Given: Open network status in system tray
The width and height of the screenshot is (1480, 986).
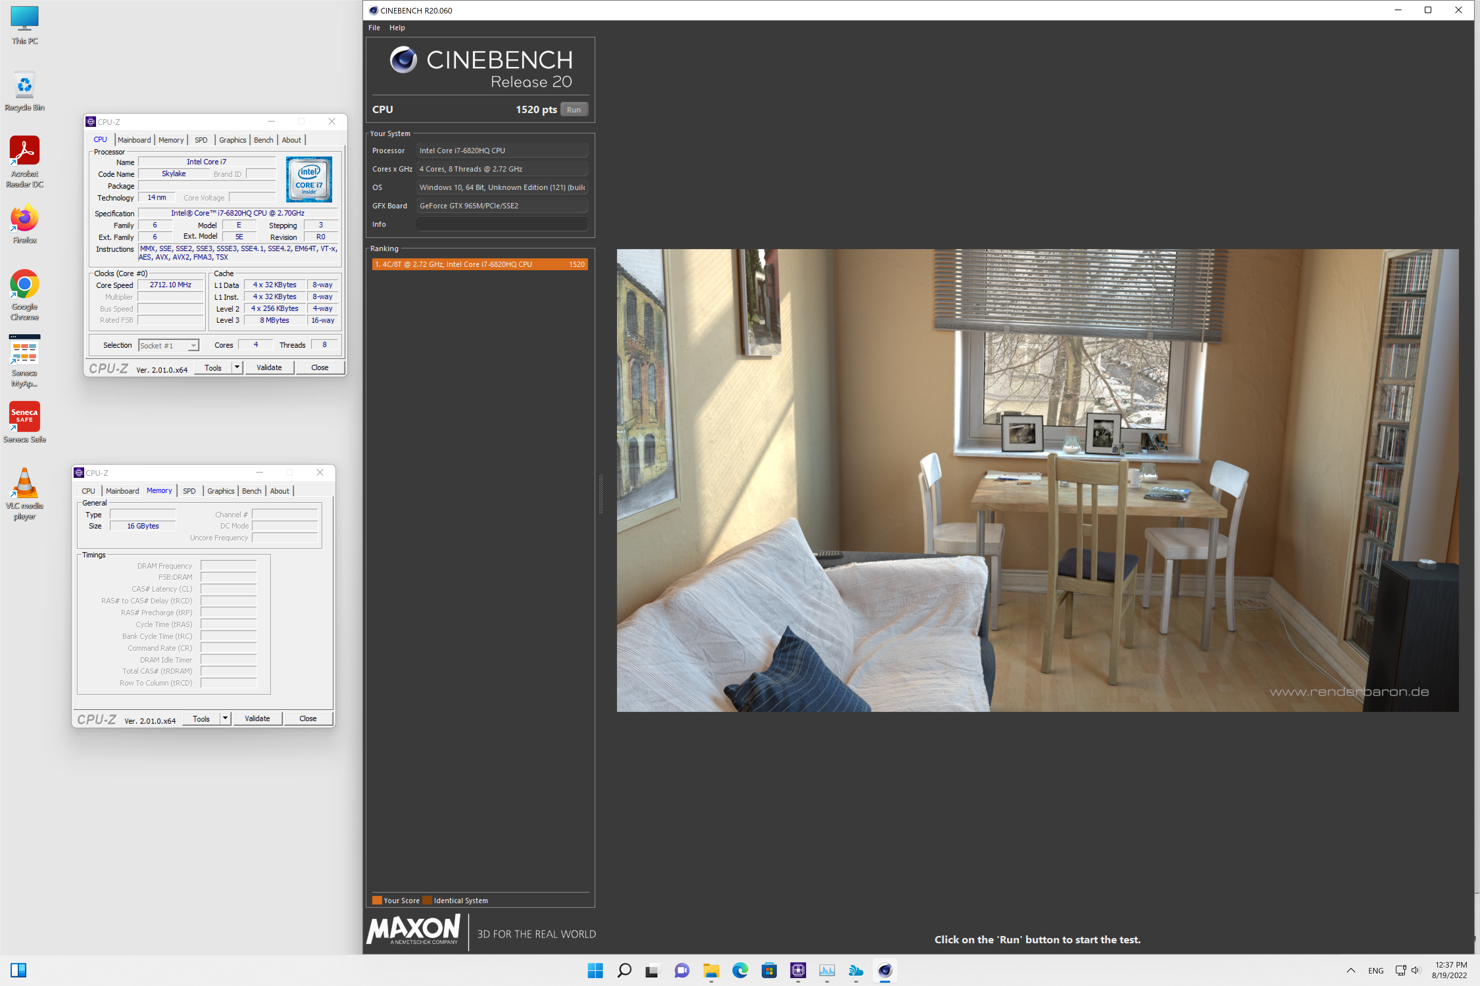Looking at the screenshot, I should tap(1401, 970).
